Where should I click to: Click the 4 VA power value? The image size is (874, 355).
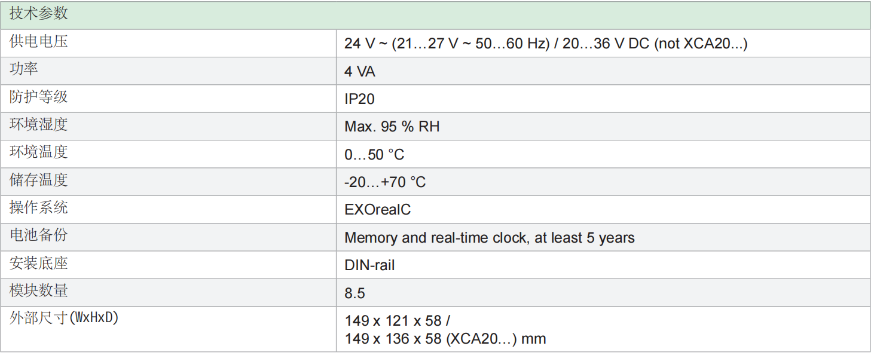tap(360, 72)
